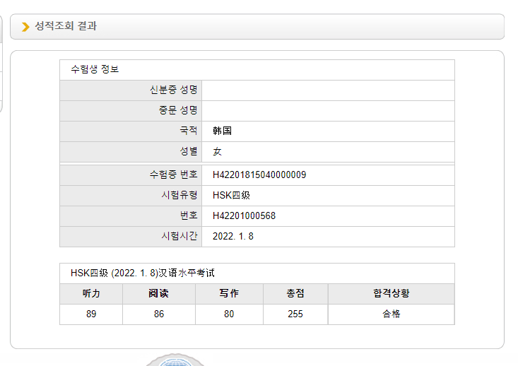518x366 pixels.
Task: Click the number H42201000568
Action: [x=244, y=216]
